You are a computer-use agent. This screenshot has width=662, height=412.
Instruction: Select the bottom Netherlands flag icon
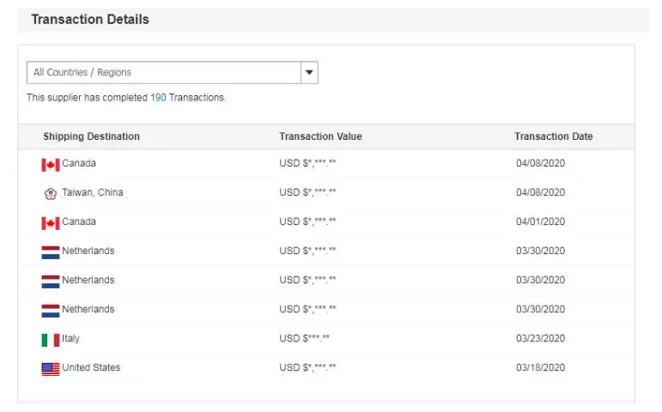(x=51, y=310)
